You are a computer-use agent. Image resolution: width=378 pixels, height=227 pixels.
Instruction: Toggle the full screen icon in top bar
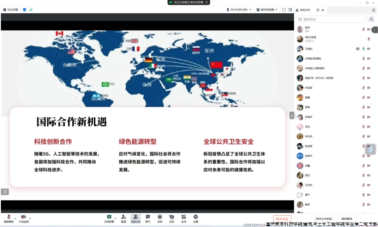[x=283, y=10]
